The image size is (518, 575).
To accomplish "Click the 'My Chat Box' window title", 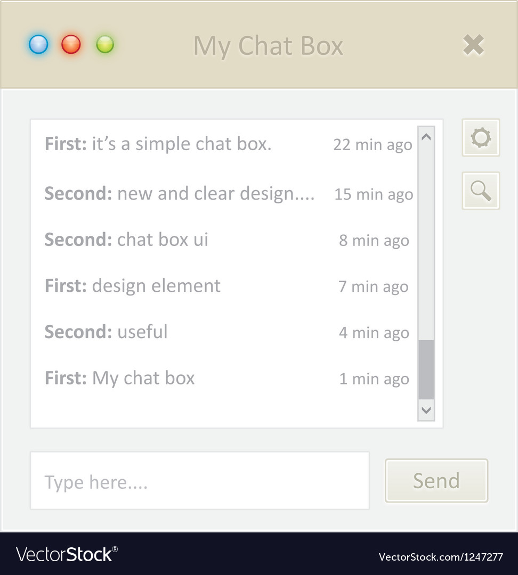I will [x=269, y=46].
